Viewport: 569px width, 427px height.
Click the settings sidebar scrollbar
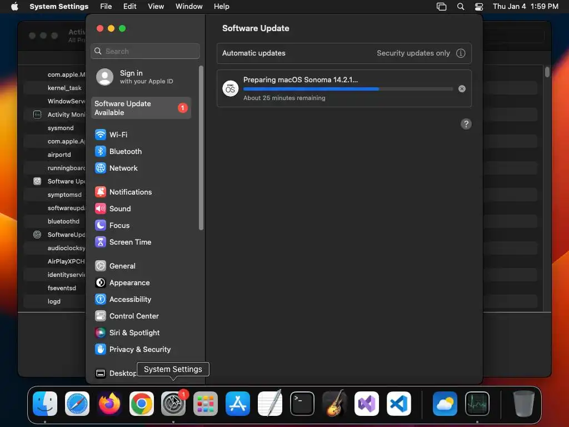click(201, 148)
